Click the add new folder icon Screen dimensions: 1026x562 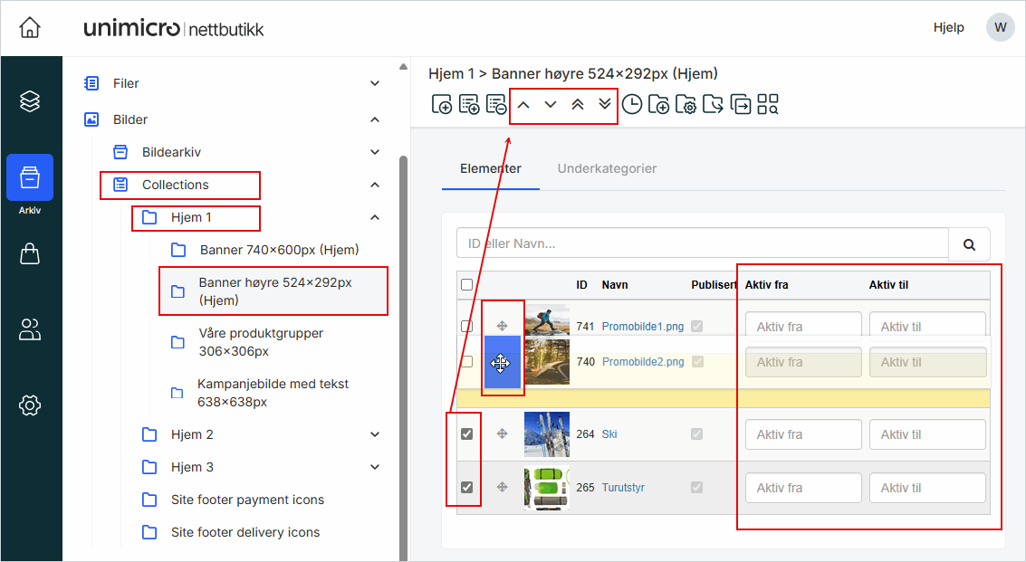[659, 105]
